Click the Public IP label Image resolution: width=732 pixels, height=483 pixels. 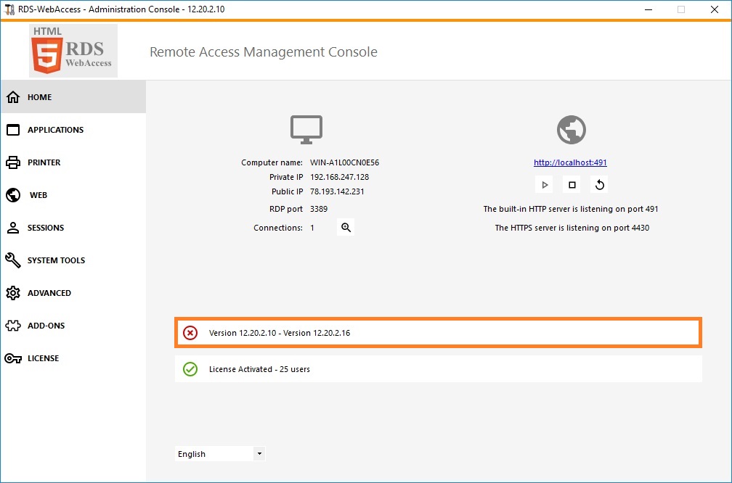pos(287,191)
